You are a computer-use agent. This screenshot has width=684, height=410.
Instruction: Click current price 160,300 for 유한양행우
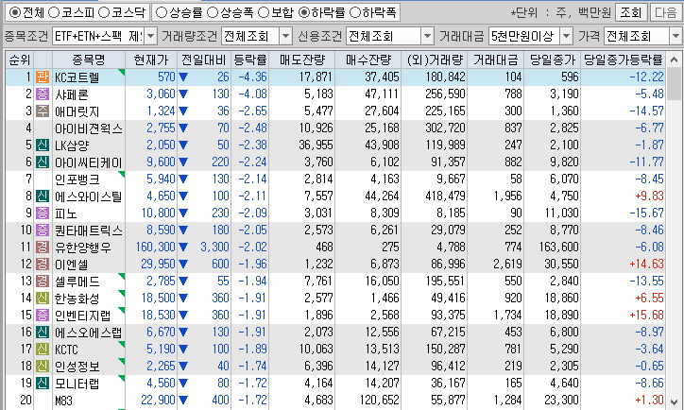155,248
